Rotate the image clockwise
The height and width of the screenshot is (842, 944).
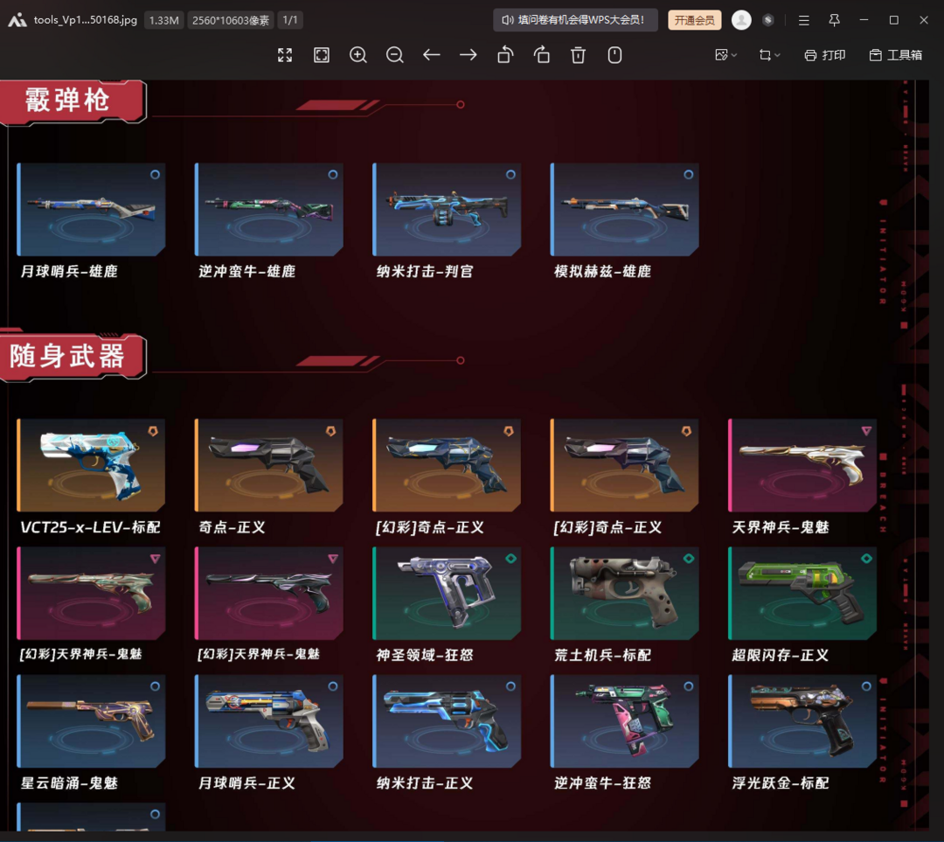coord(542,55)
